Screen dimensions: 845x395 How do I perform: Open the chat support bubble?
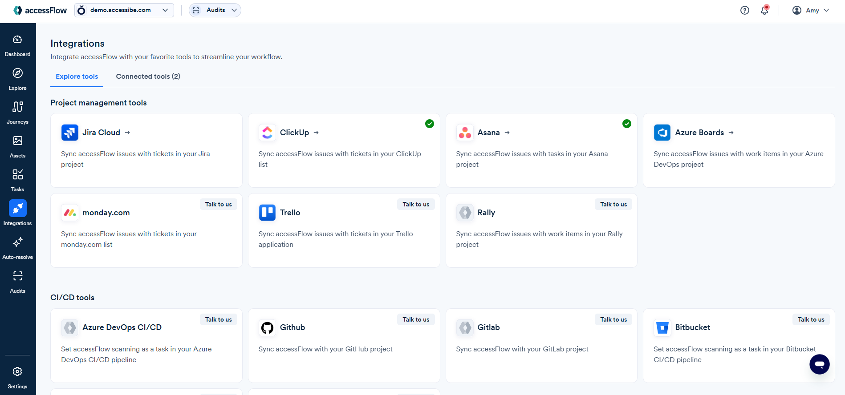[820, 364]
